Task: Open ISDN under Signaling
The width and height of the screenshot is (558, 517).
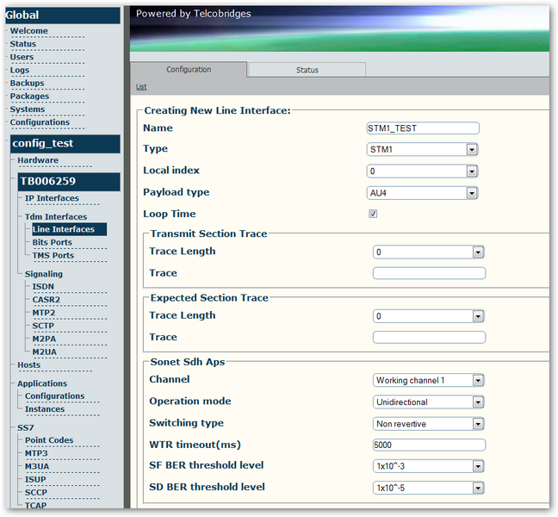Action: click(43, 287)
